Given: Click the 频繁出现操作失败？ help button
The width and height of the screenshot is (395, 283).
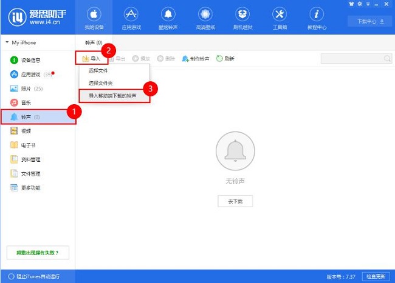Looking at the screenshot, I should pyautogui.click(x=37, y=252).
